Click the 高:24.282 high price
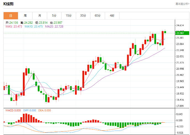The width and height of the screenshot is (190, 135). pos(26,23)
